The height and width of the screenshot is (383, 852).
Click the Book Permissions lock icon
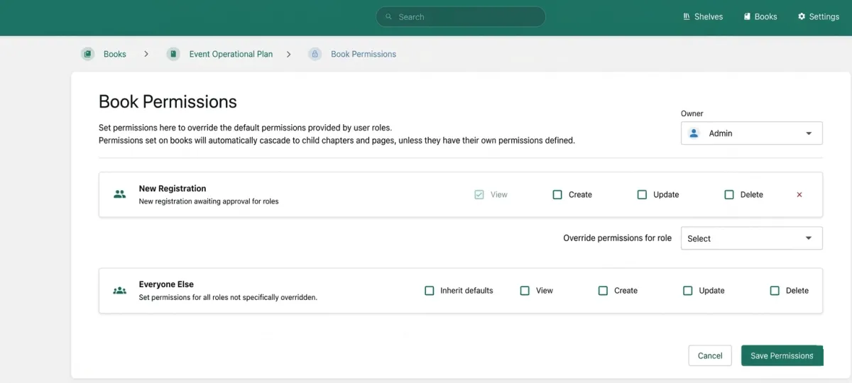click(315, 54)
